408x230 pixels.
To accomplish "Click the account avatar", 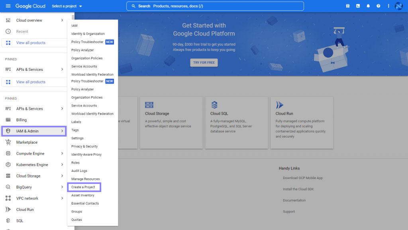I will [x=398, y=6].
